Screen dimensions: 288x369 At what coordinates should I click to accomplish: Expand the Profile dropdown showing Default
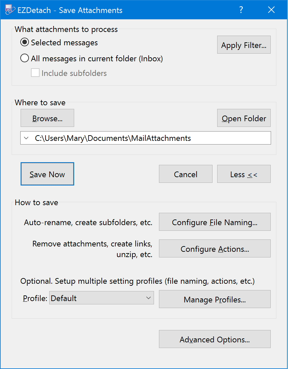coord(101,298)
